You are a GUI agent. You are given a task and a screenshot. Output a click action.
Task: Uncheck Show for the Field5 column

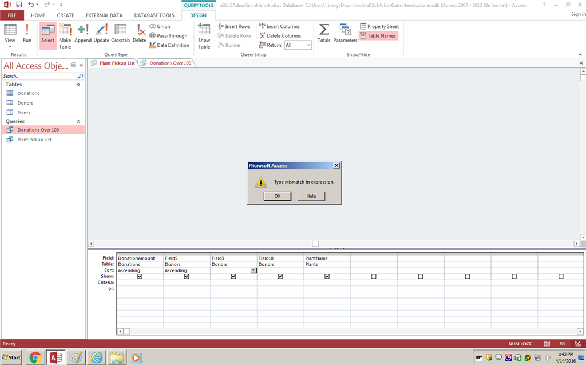coord(187,276)
